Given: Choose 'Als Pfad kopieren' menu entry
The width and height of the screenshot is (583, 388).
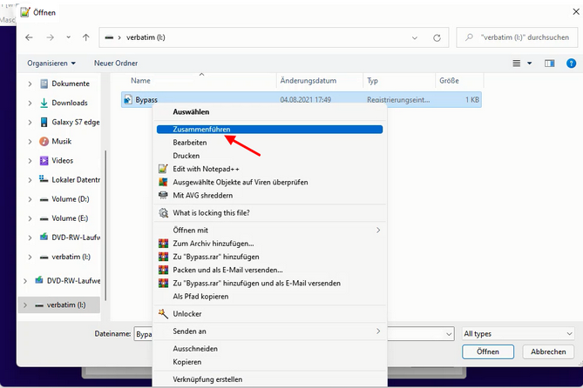Looking at the screenshot, I should click(x=207, y=296).
